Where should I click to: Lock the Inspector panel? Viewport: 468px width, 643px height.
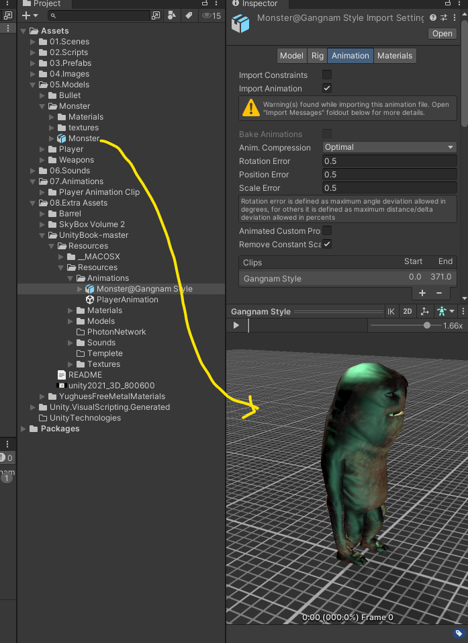(448, 3)
